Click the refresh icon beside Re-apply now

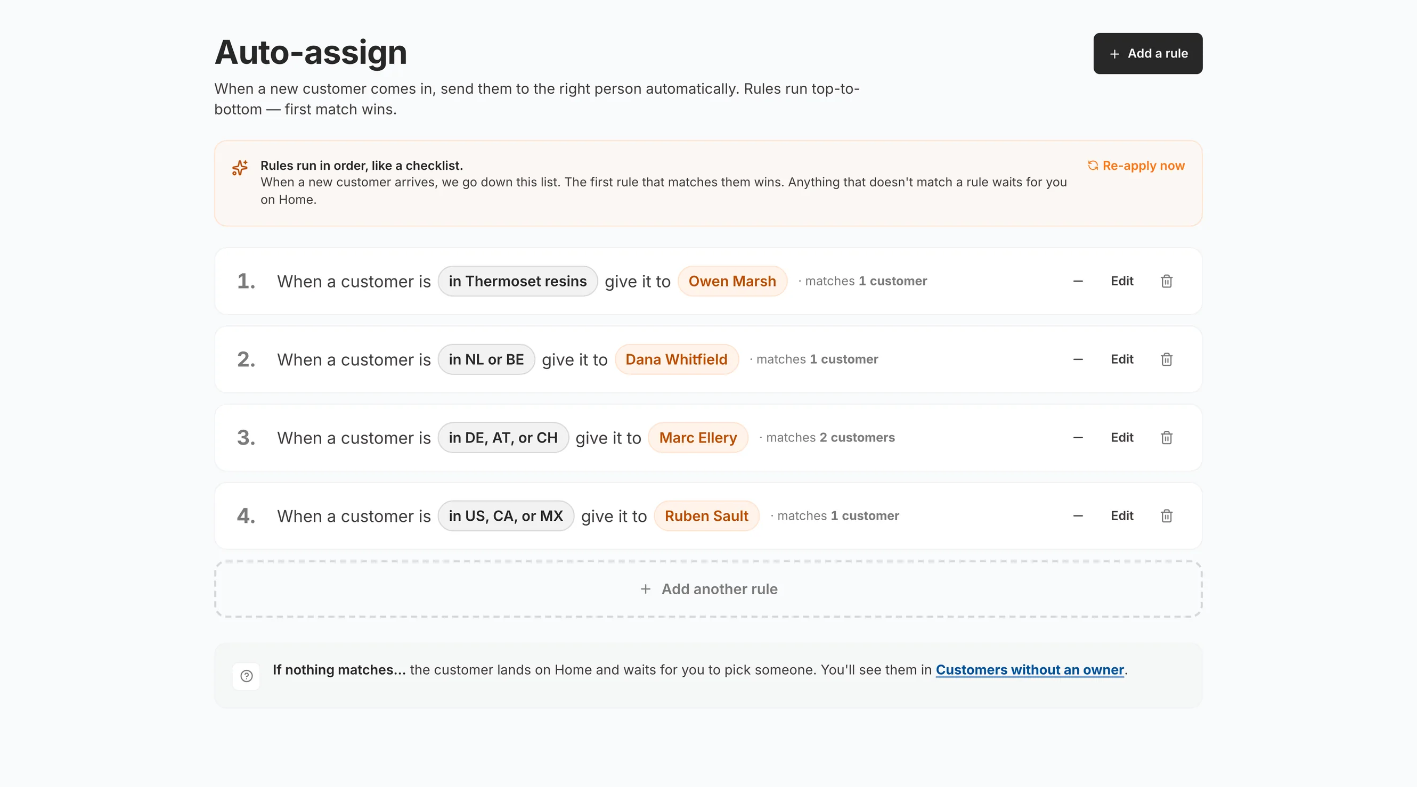[x=1093, y=165]
